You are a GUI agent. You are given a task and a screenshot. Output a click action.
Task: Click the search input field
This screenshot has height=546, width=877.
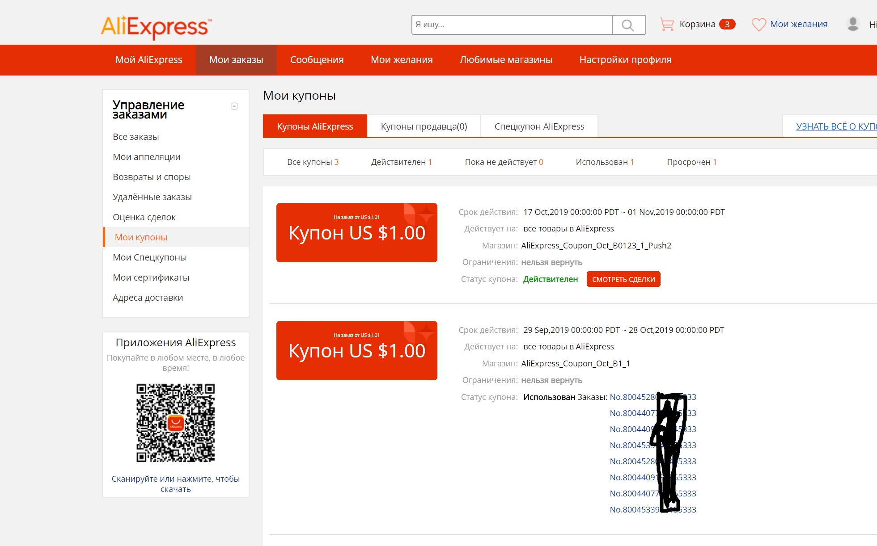click(x=512, y=25)
